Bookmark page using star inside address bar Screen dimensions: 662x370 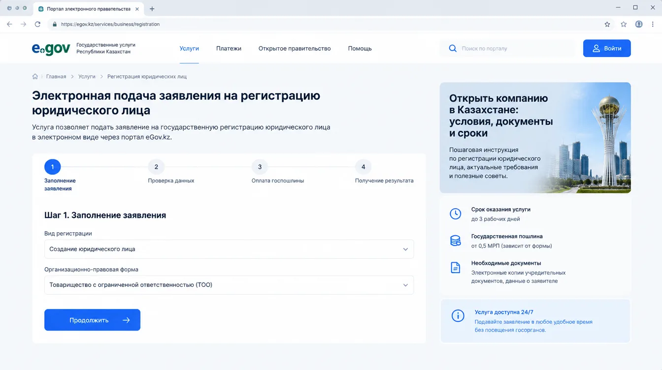[607, 24]
